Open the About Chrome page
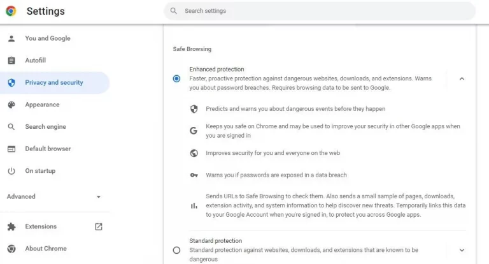This screenshot has width=489, height=264. (55, 249)
